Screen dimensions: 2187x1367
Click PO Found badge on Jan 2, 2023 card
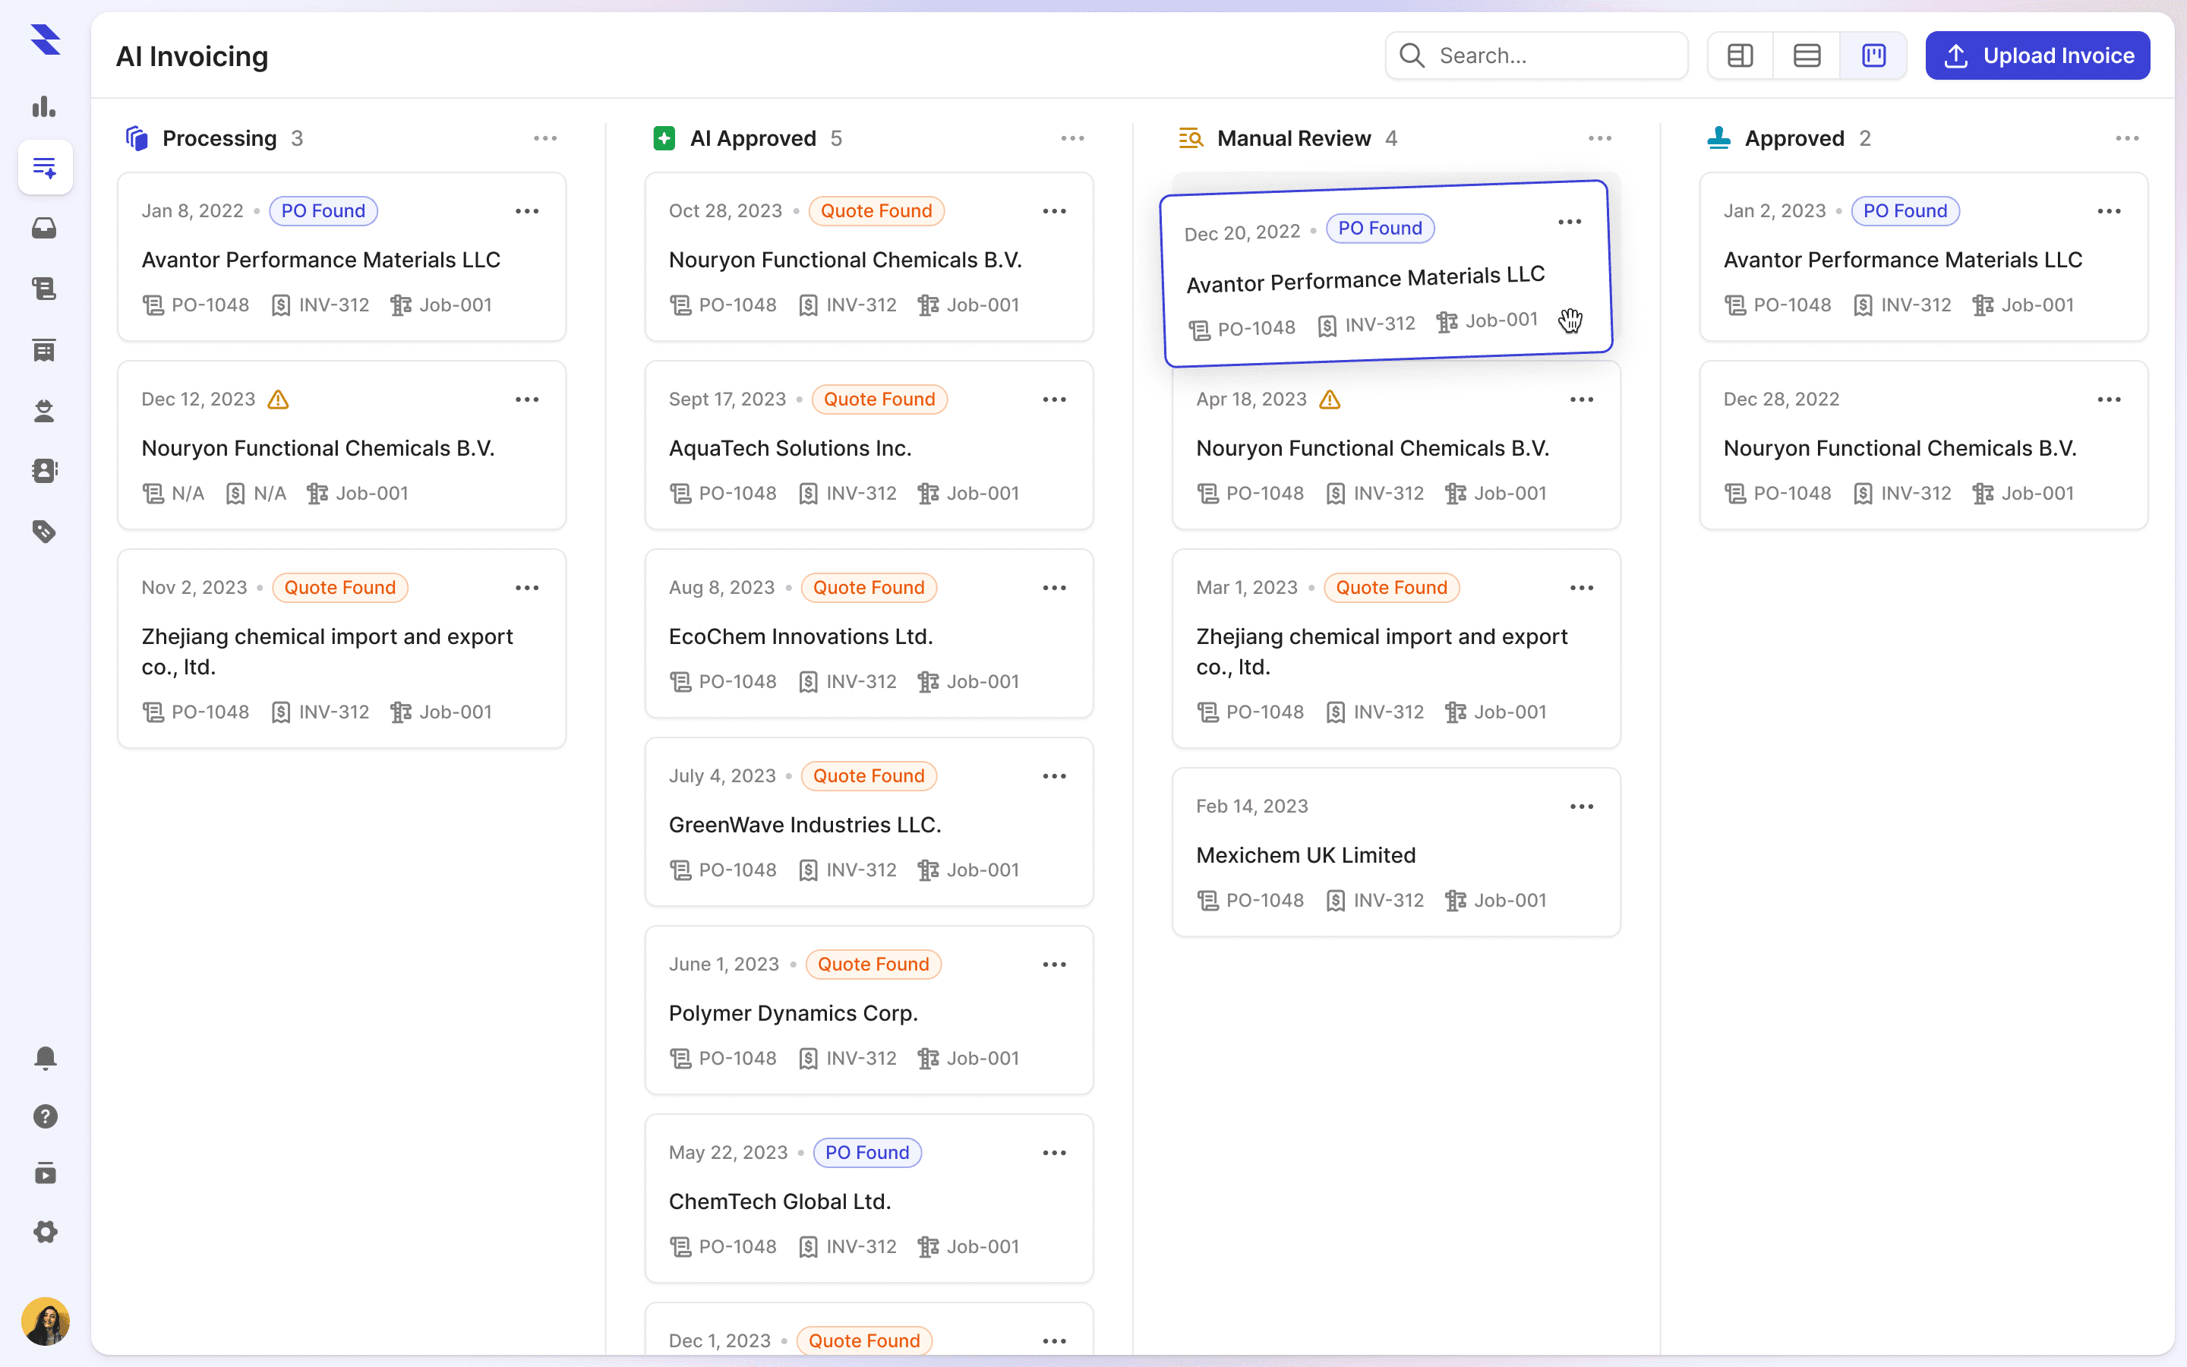click(x=1906, y=210)
